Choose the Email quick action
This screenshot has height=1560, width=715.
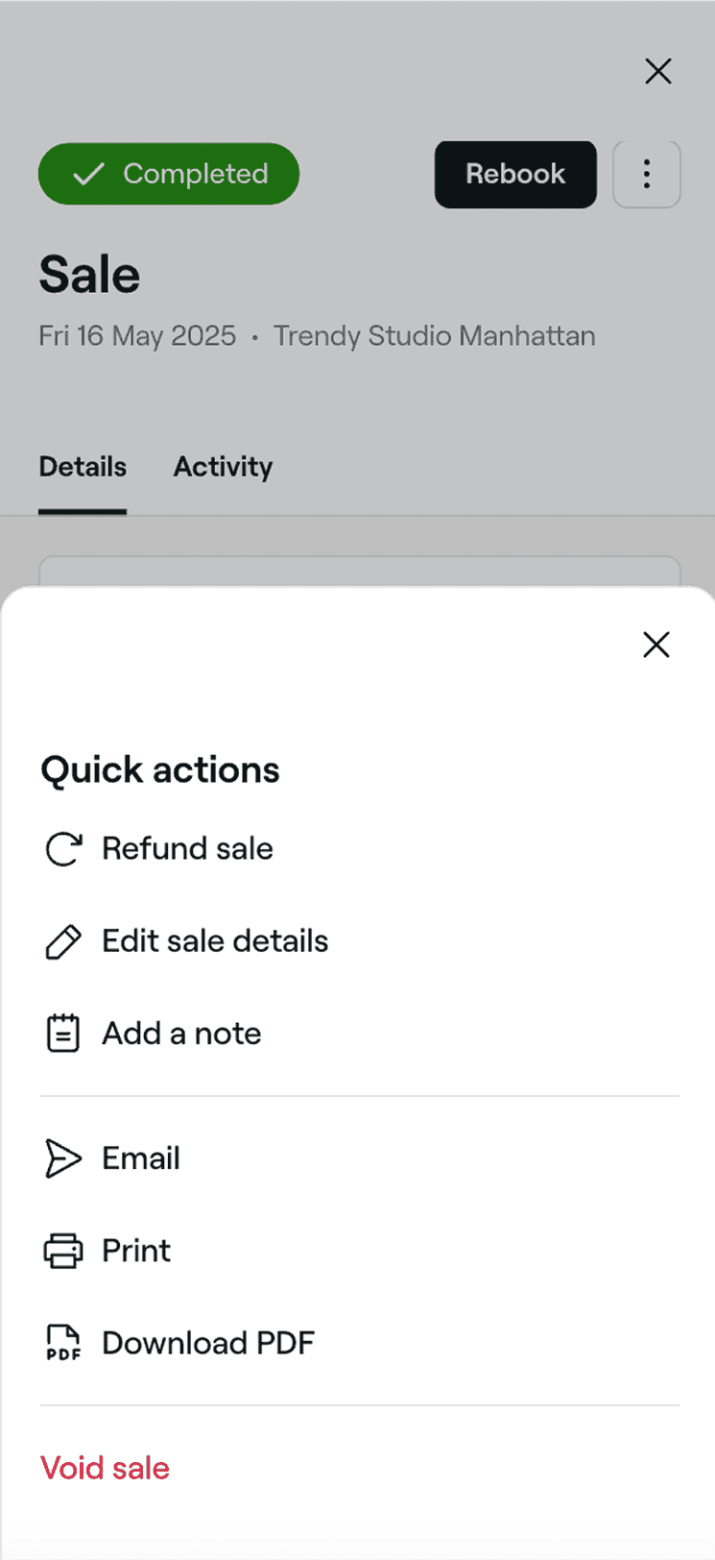tap(140, 1158)
